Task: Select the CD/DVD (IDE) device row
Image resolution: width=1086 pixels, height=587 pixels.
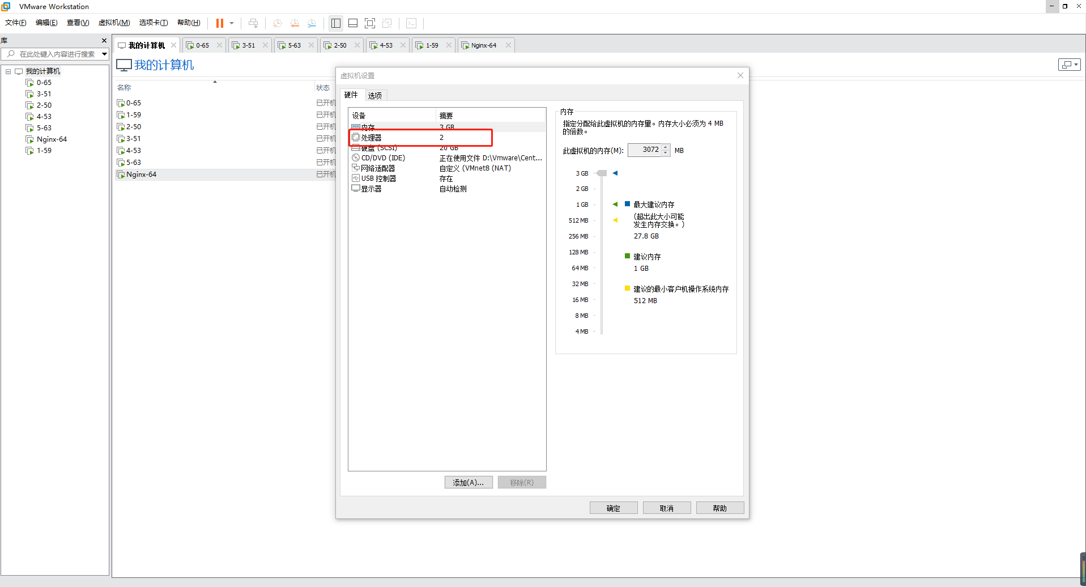Action: coord(448,158)
